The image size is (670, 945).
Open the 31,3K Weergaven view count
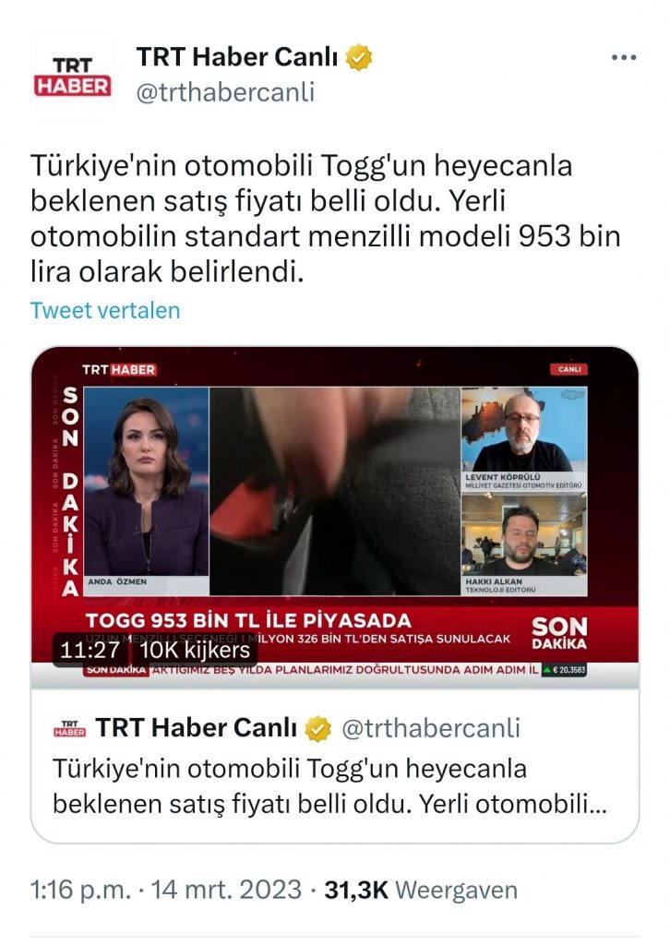point(421,891)
